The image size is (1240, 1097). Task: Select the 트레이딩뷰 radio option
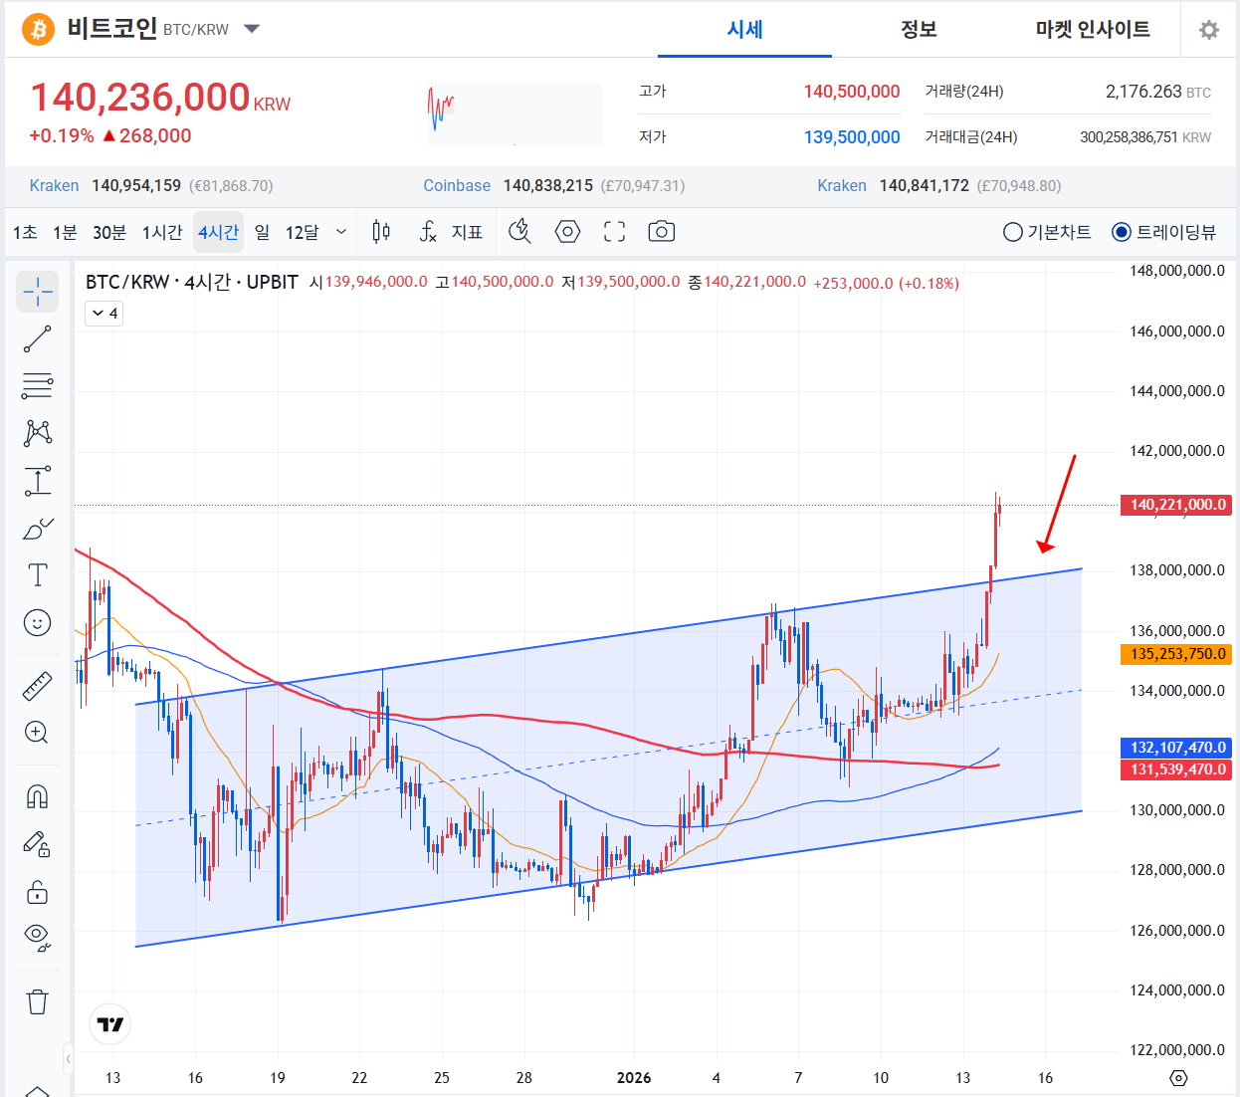tap(1122, 232)
